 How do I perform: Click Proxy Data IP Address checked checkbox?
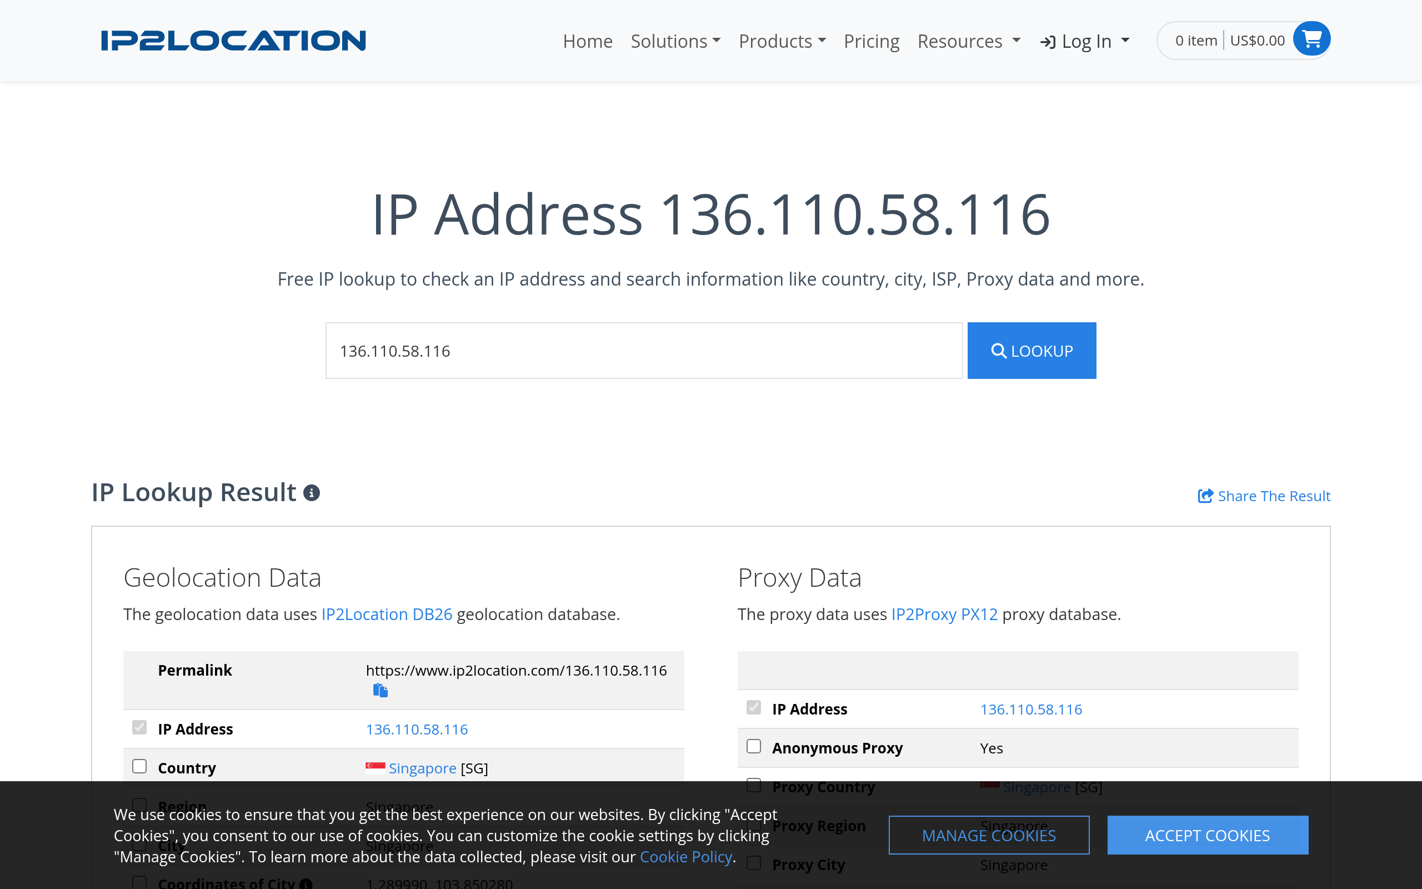tap(753, 707)
